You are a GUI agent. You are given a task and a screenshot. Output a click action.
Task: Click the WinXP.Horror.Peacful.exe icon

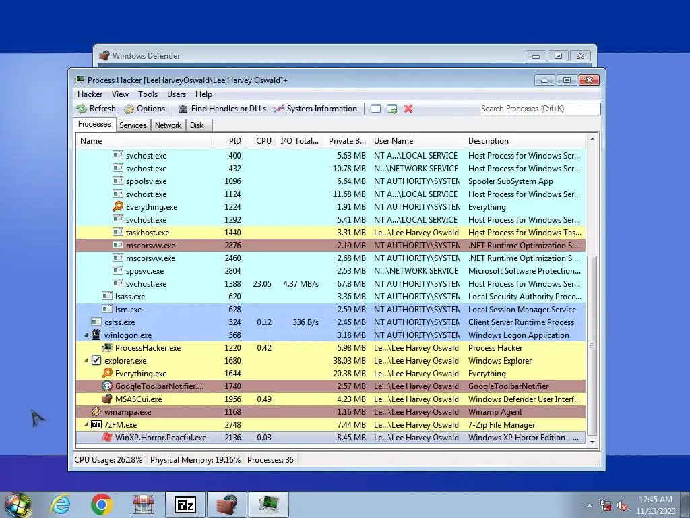(107, 437)
